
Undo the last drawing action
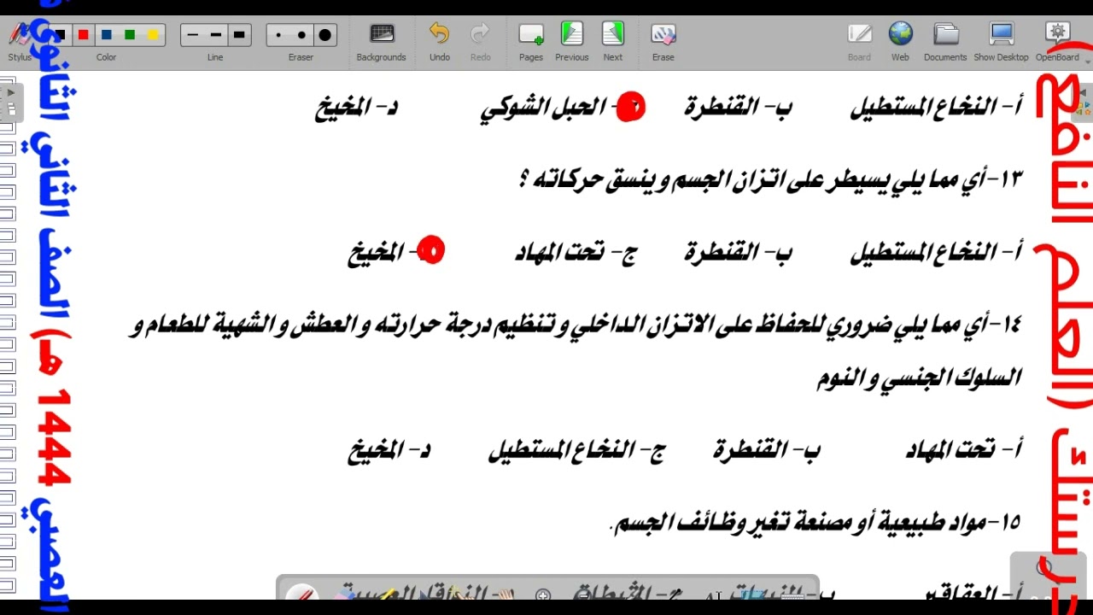tap(439, 42)
